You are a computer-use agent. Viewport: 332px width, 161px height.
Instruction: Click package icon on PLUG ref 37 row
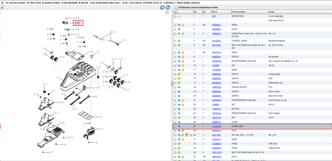(183, 157)
